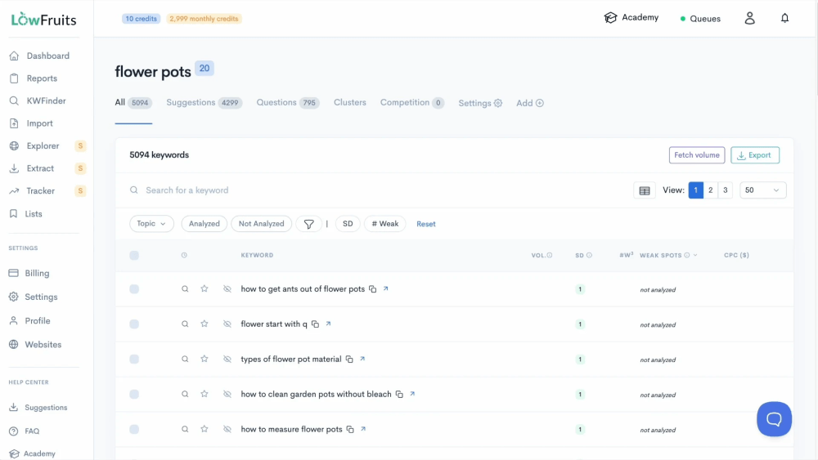Check the 'how to get ants out of flower pots' row

(x=134, y=289)
